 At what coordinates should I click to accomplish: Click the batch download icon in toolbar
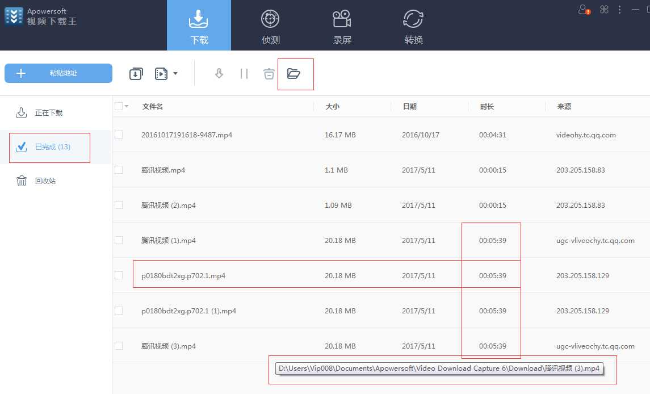(136, 74)
